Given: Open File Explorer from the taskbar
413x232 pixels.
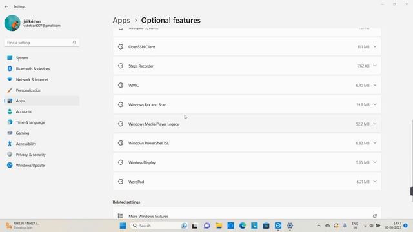Looking at the screenshot, I should (219, 226).
